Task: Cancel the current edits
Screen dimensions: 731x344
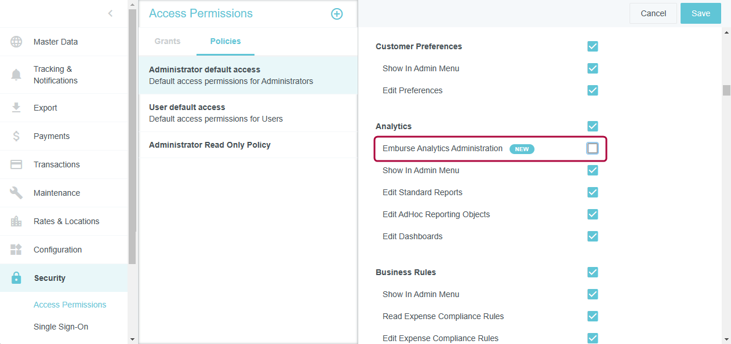Action: (653, 13)
